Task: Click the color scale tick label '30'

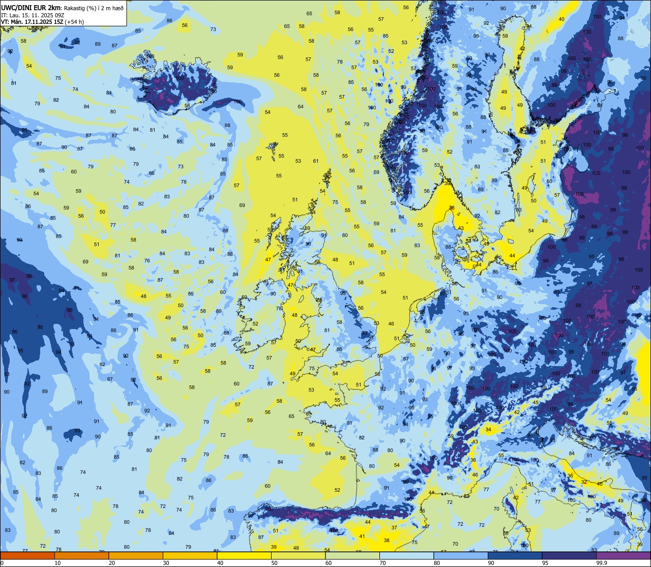Action: [166, 563]
